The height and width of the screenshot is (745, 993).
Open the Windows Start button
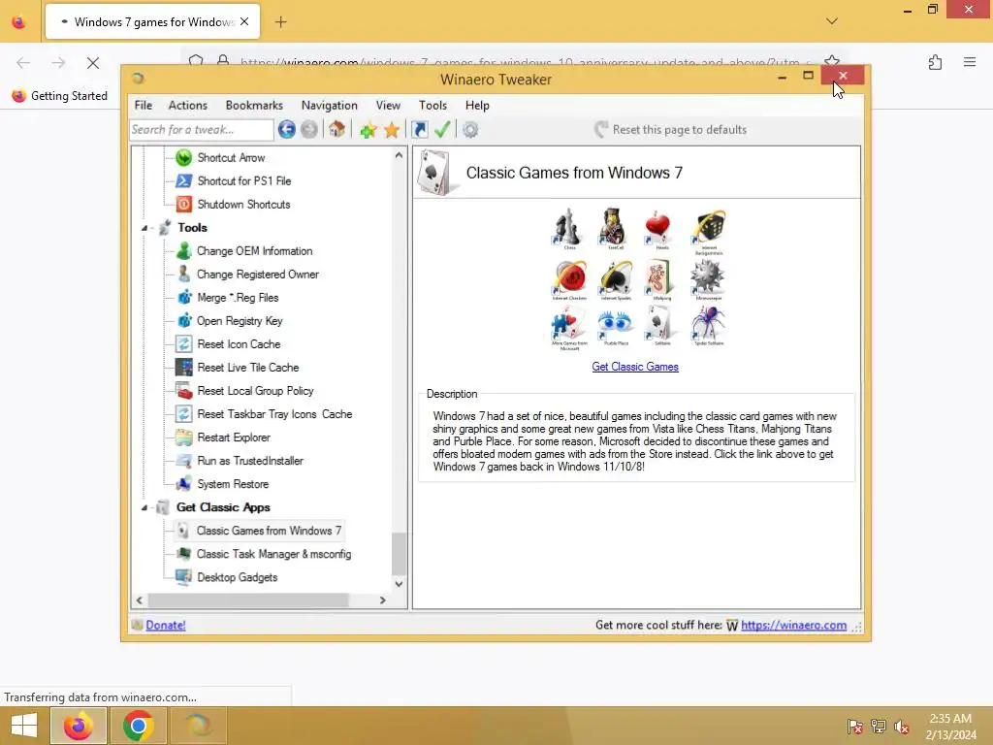coord(24,726)
